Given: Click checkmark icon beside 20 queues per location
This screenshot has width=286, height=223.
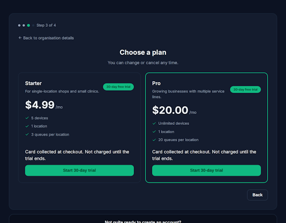Looking at the screenshot, I should click(x=154, y=140).
